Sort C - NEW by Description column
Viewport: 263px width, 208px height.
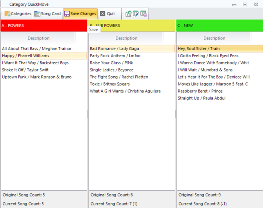[x=214, y=38]
